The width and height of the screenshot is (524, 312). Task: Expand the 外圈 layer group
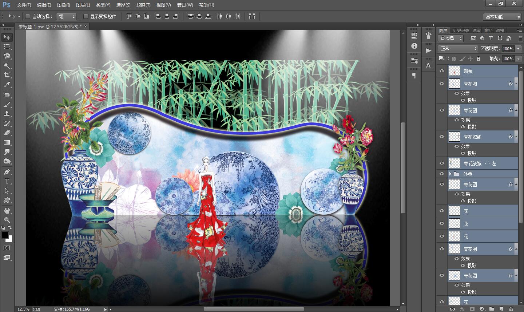pos(450,174)
